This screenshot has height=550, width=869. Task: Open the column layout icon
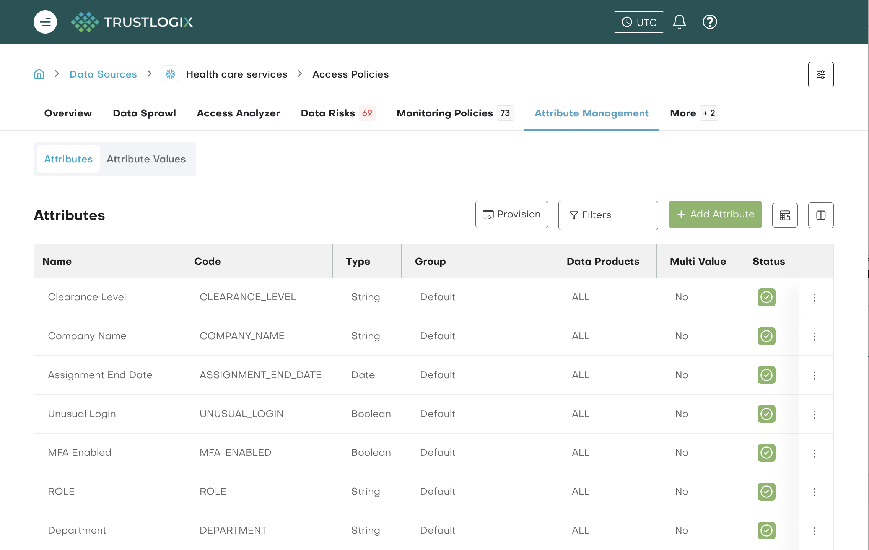[820, 215]
